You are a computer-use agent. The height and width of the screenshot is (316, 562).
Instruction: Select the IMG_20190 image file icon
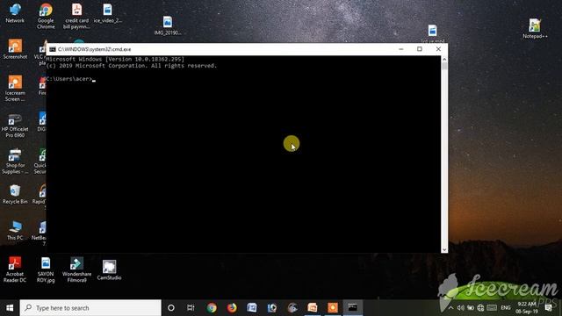click(x=168, y=25)
